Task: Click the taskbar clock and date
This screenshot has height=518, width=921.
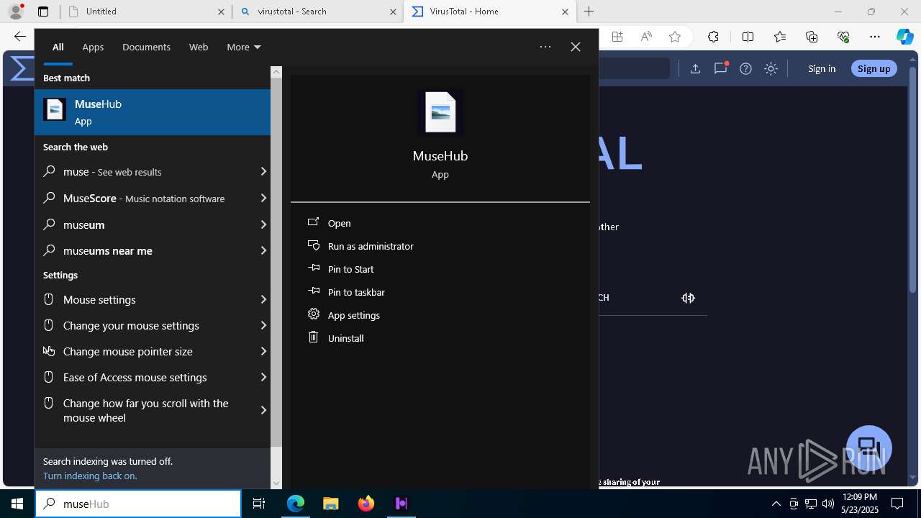Action: pos(859,504)
